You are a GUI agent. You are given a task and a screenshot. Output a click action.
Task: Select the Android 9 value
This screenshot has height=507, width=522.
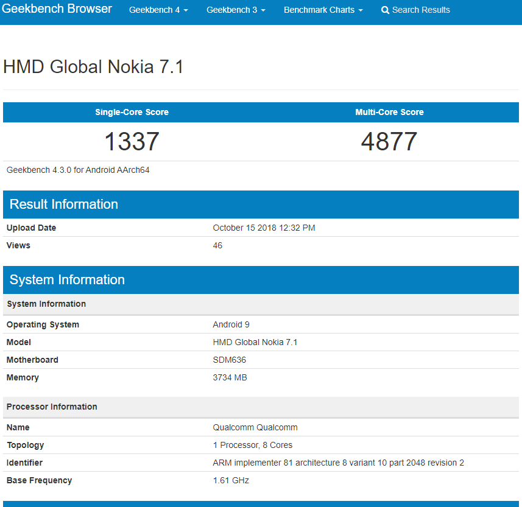tap(231, 324)
